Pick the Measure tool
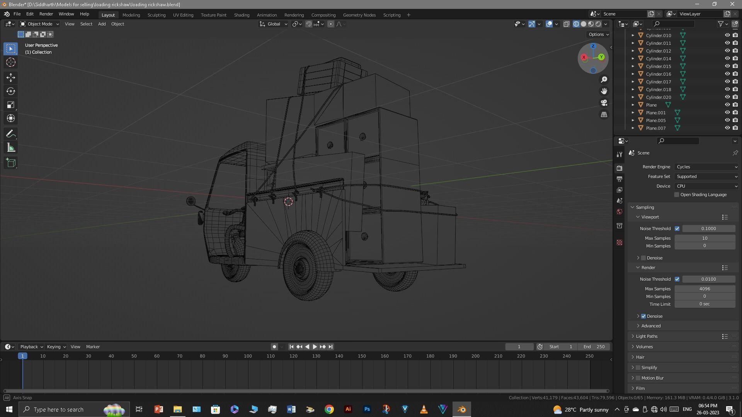742x417 pixels. pyautogui.click(x=11, y=148)
